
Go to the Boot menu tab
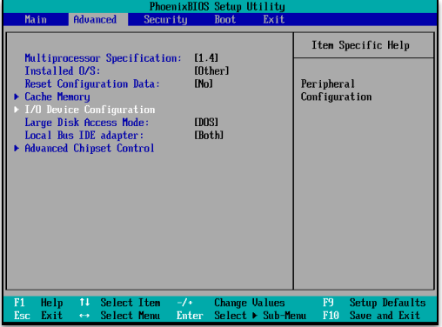[225, 19]
